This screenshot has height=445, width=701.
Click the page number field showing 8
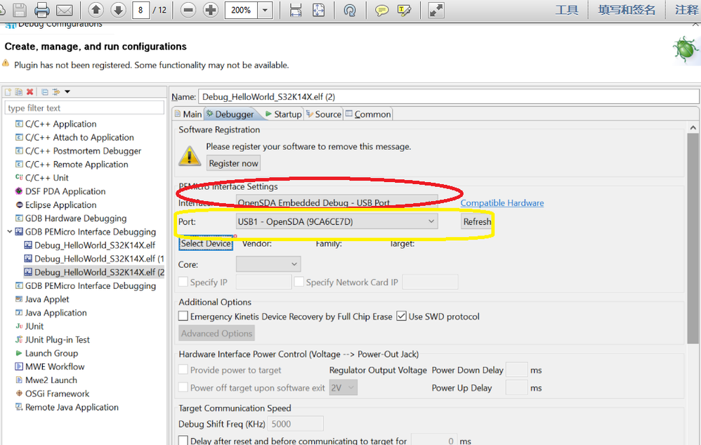point(140,10)
